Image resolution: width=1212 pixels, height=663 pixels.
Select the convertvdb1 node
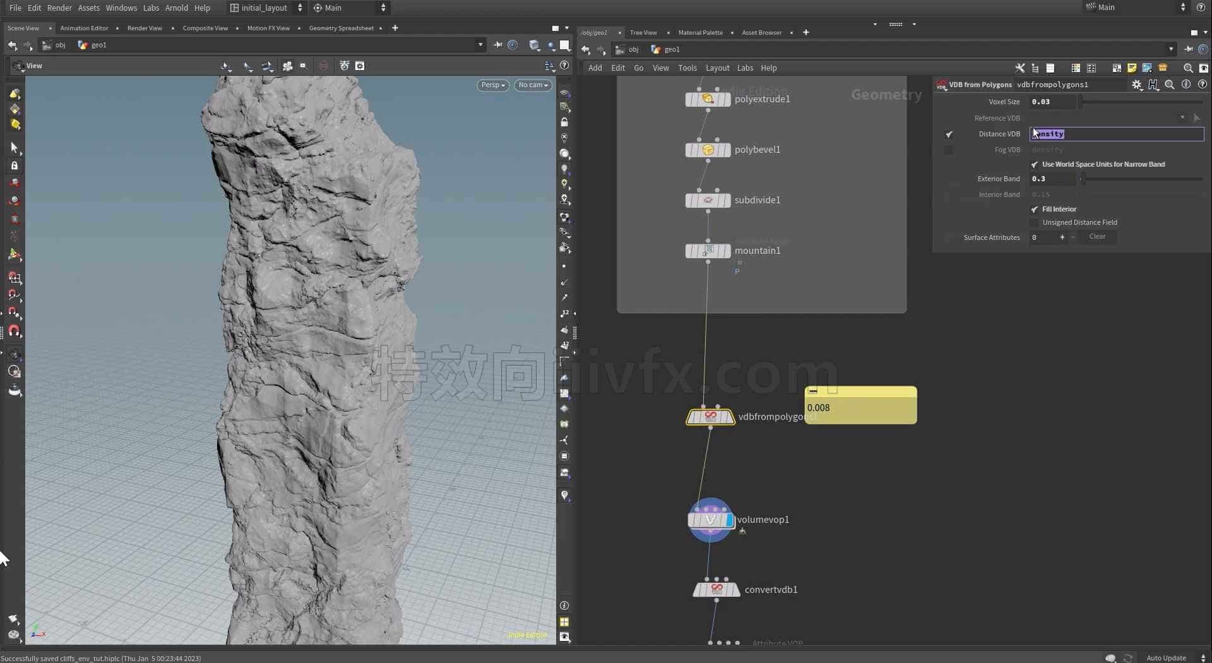tap(716, 590)
